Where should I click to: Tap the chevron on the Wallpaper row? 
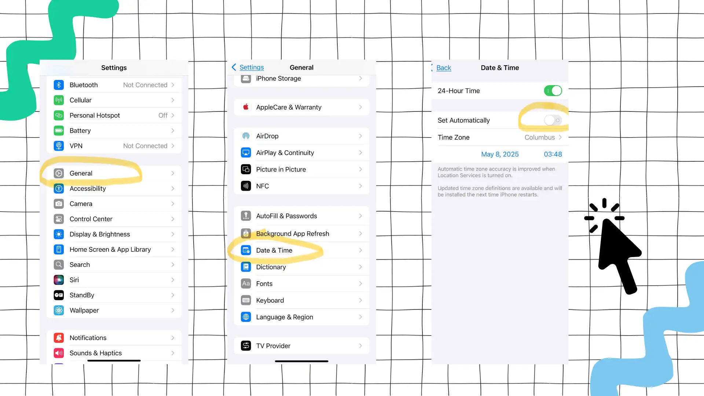point(173,310)
